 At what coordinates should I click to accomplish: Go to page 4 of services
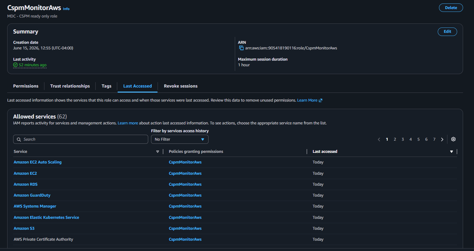pos(411,139)
